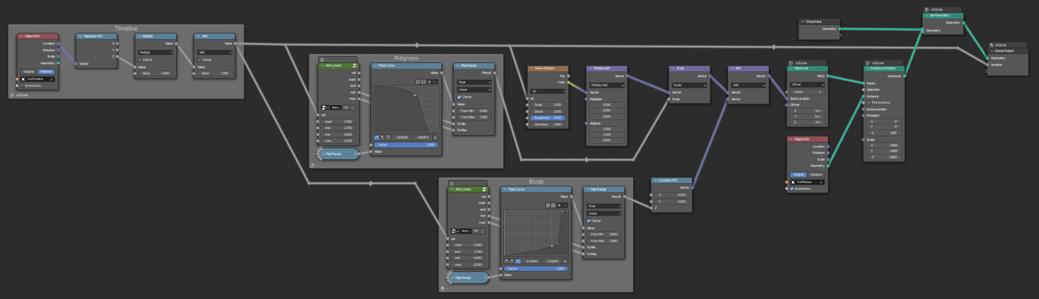Click zoom in icon on Ridgness Float Curve
The image size is (1039, 299).
[418, 82]
